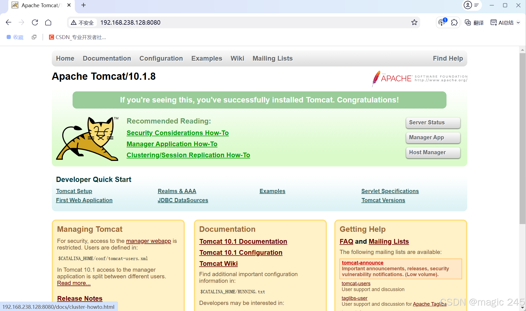Open the Tomcat Versions link
The height and width of the screenshot is (311, 526).
pyautogui.click(x=383, y=200)
